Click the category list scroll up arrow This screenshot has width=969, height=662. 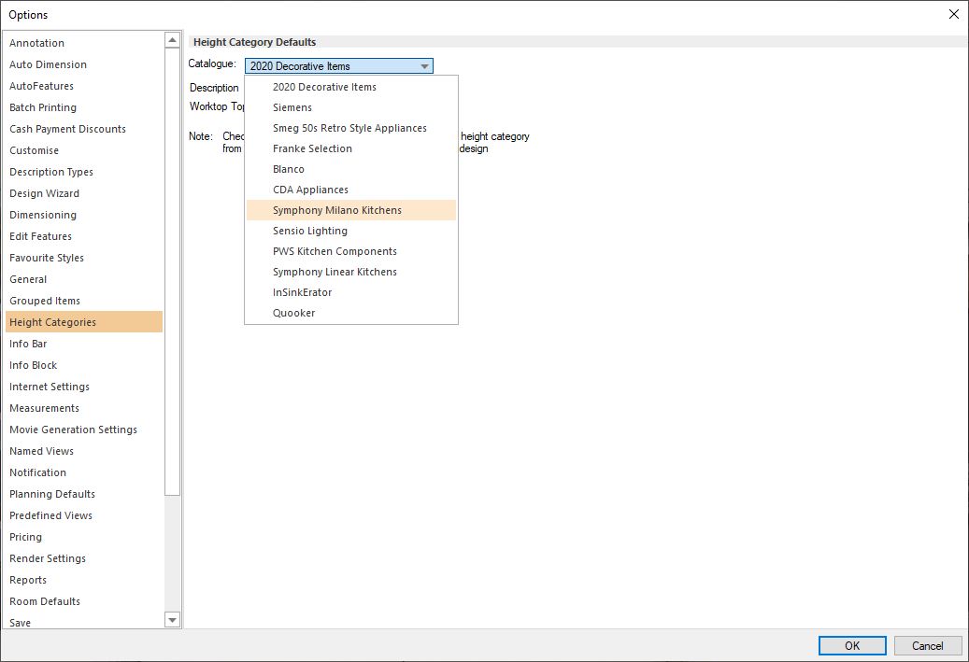coord(173,40)
